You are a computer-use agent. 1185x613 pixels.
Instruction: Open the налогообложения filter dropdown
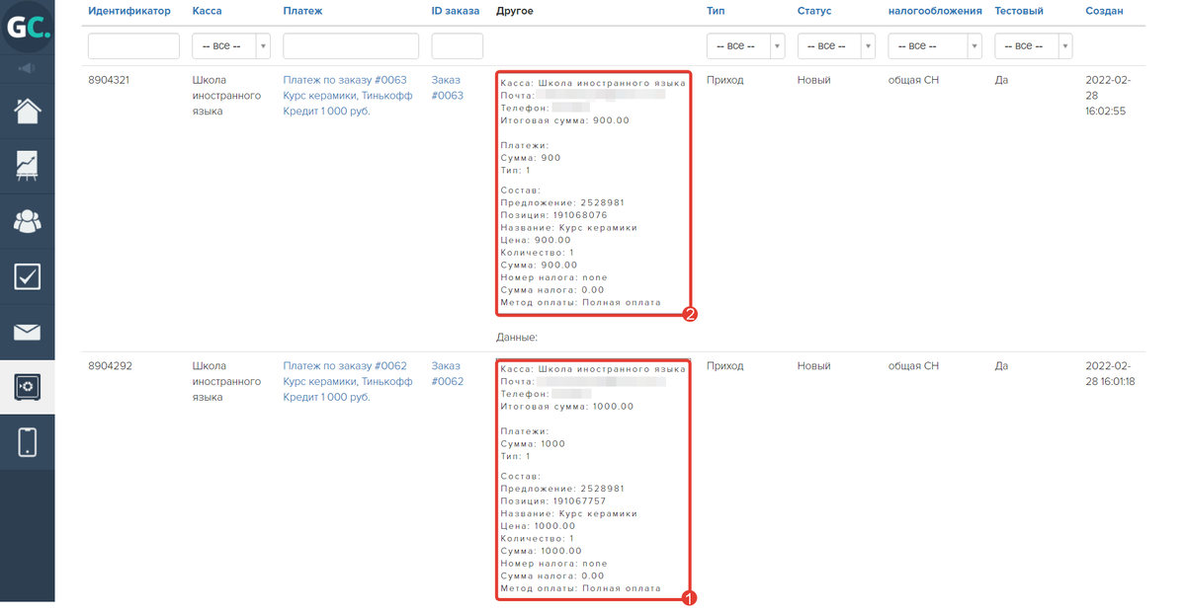(934, 46)
